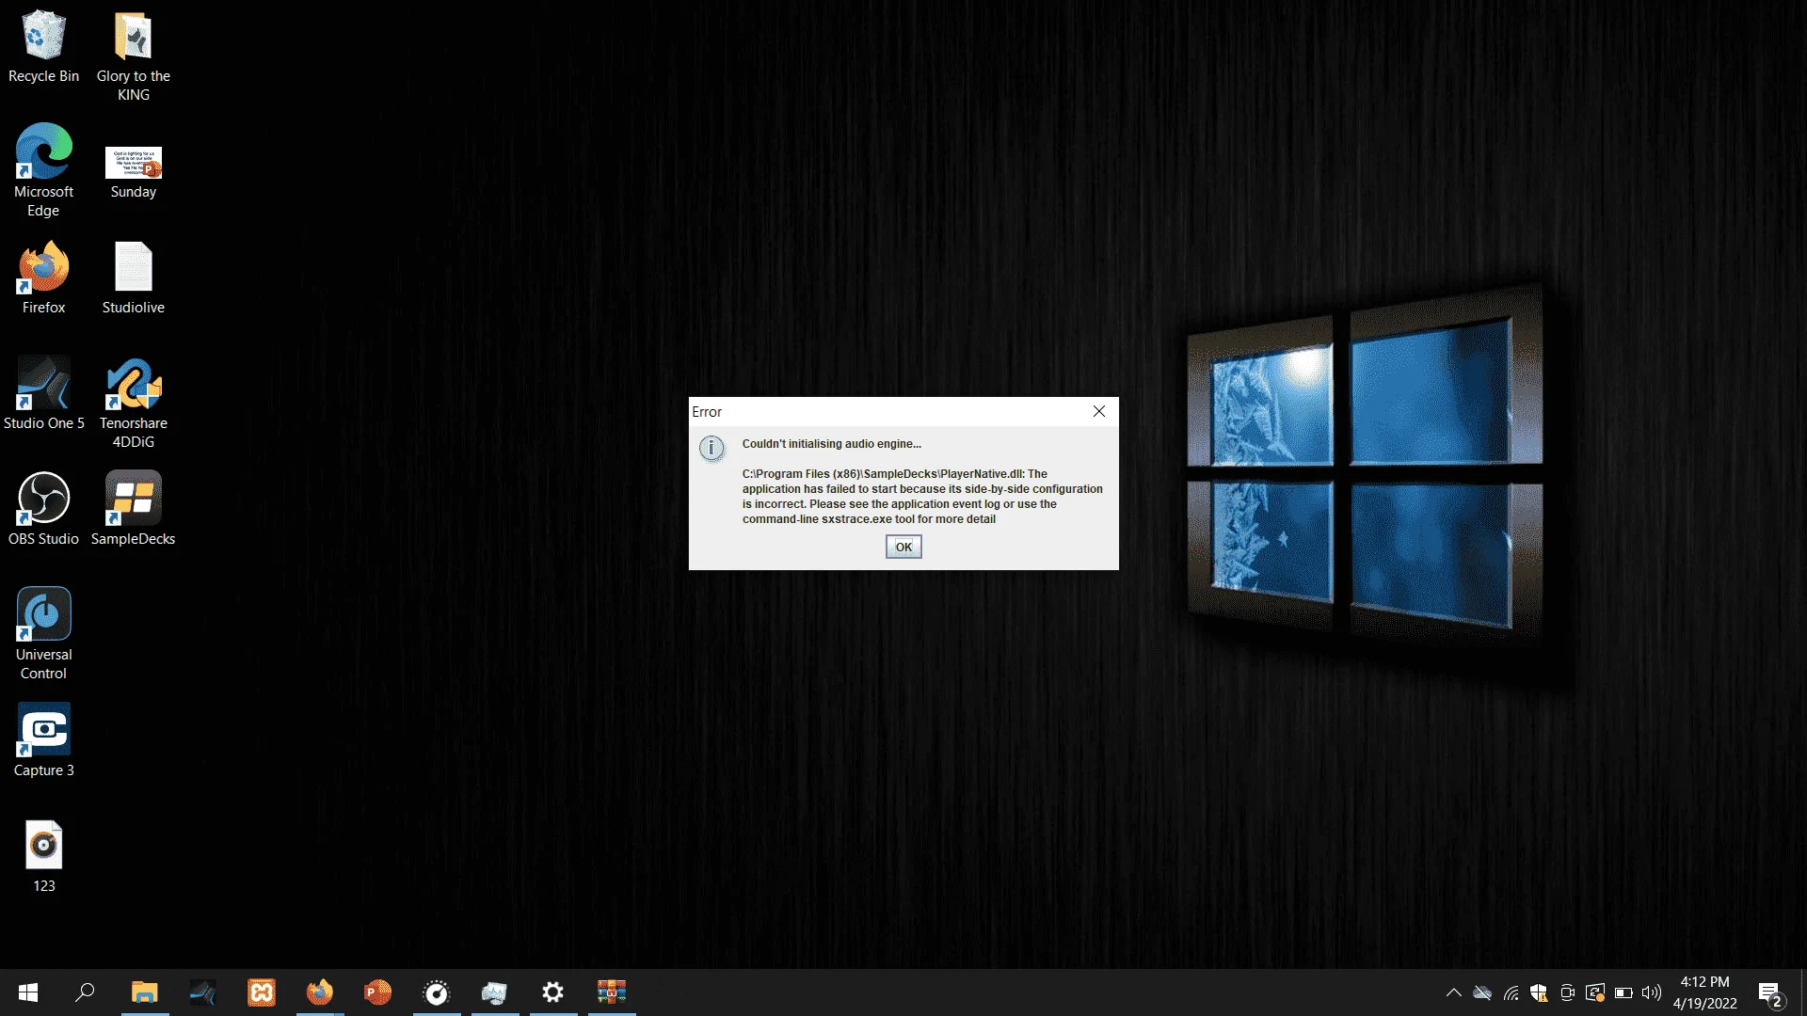Select the Glory to the KING folder

point(133,56)
